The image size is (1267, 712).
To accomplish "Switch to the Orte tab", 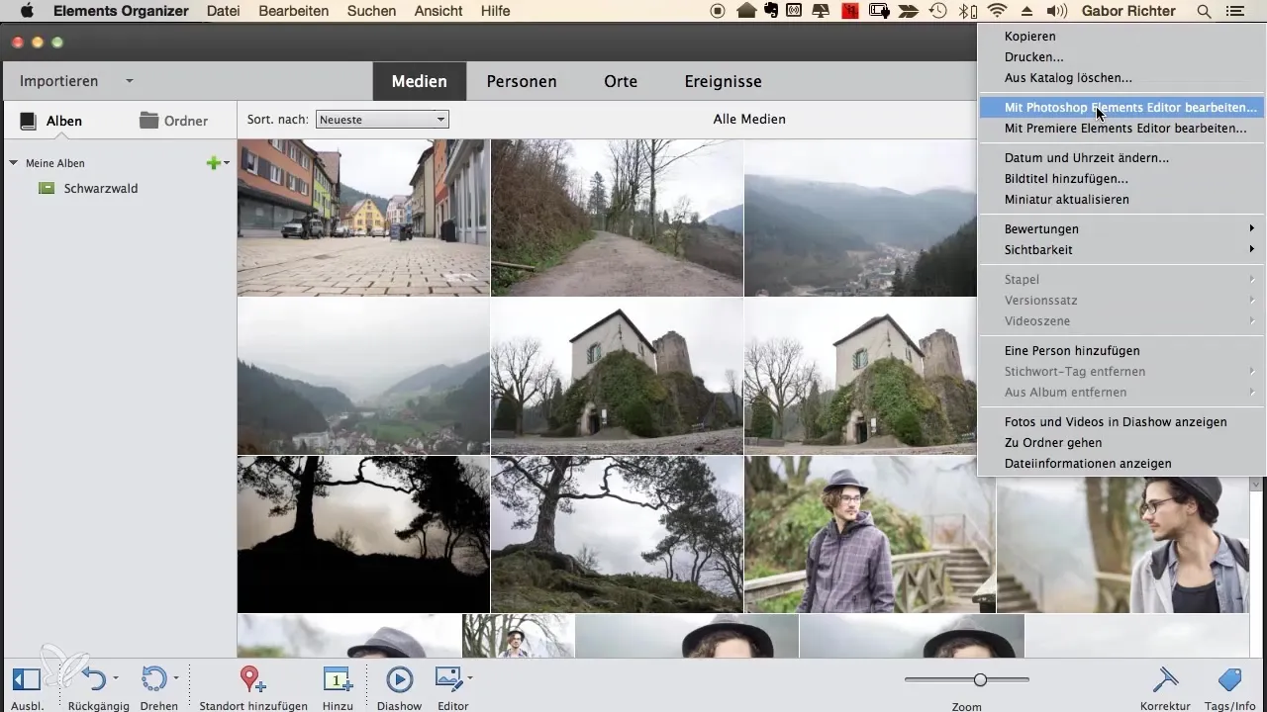I will [621, 81].
